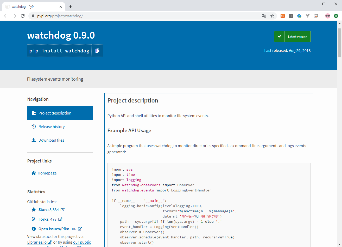Open the gray 'I' extension icon
The width and height of the screenshot is (342, 247).
pos(291,16)
